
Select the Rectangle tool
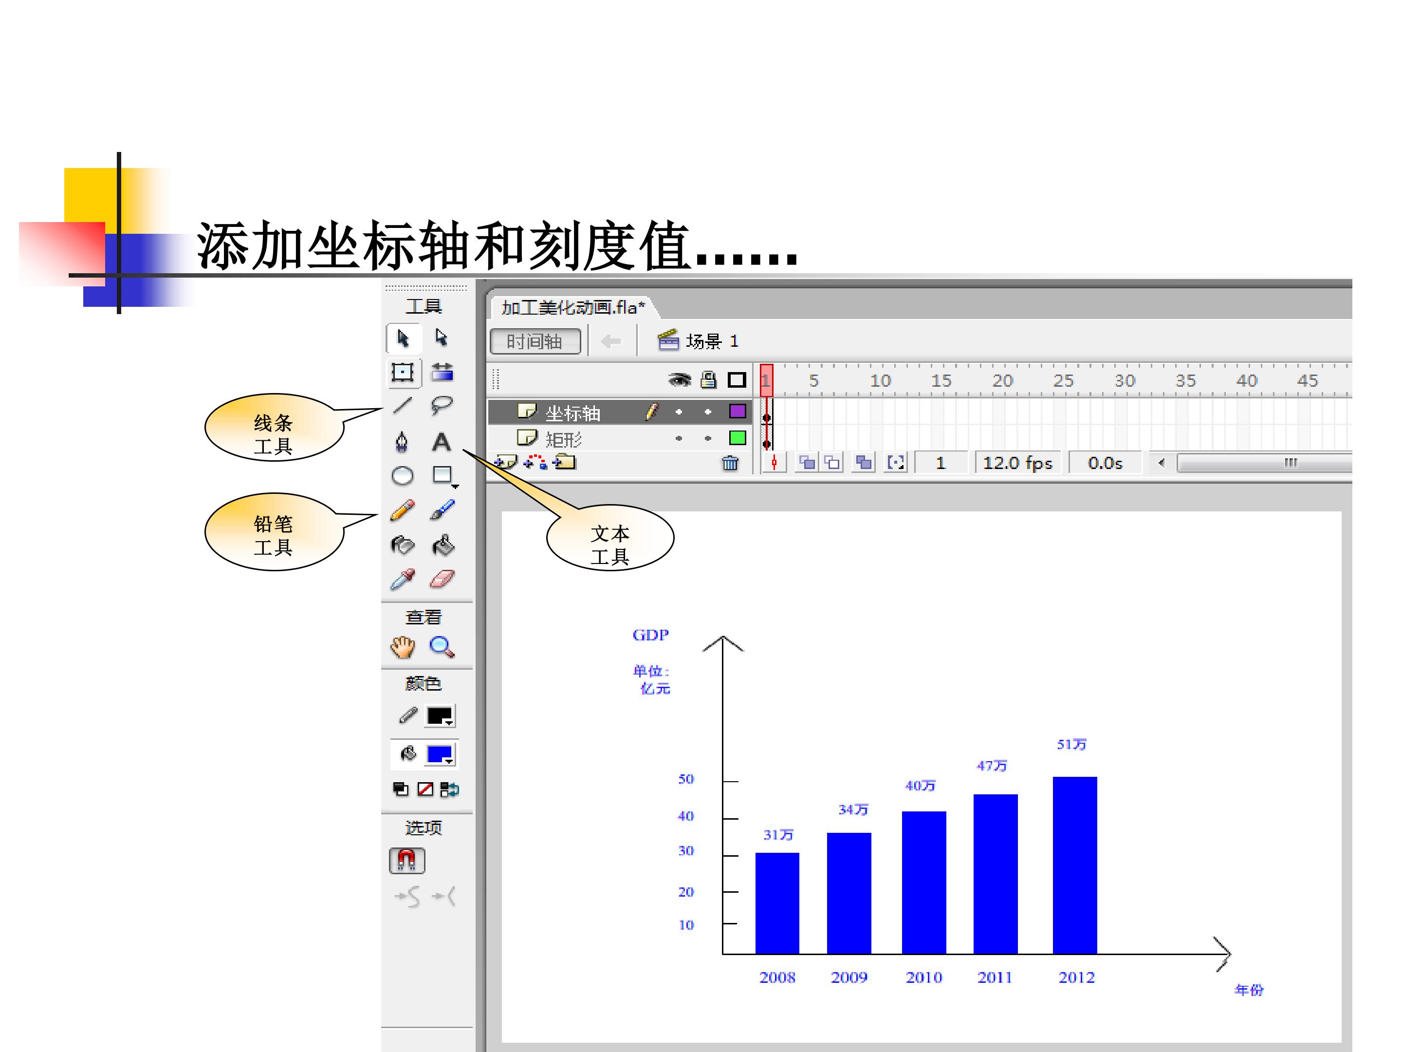(442, 474)
